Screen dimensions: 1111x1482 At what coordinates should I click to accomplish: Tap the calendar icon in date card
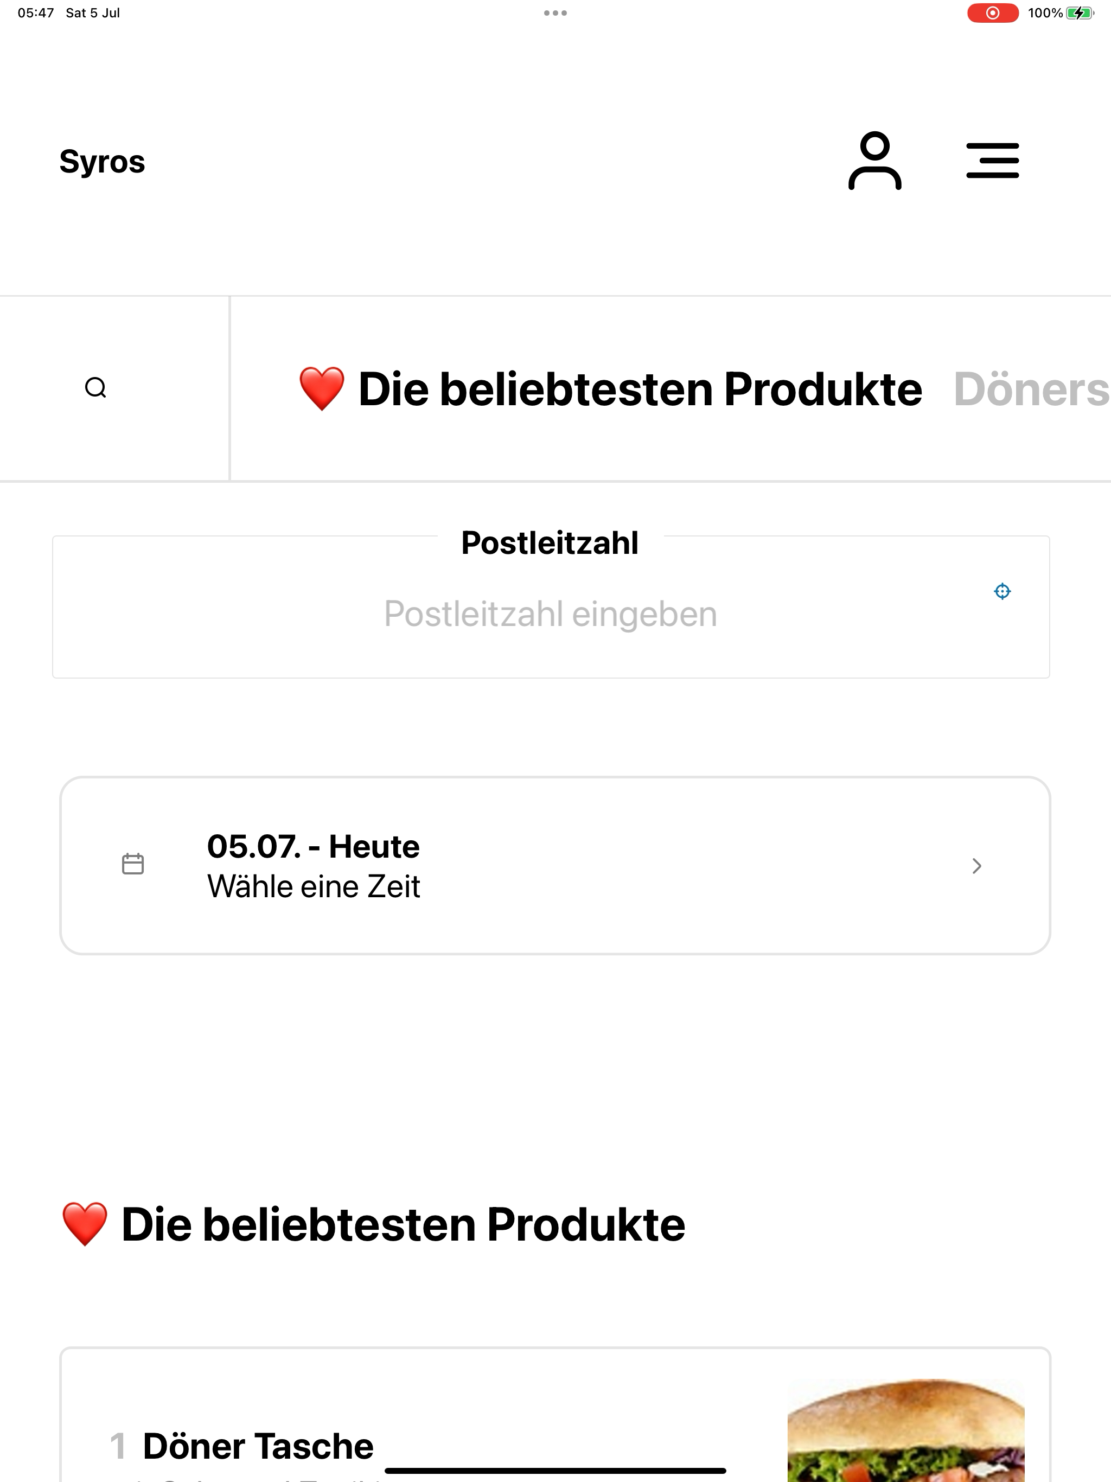[133, 864]
